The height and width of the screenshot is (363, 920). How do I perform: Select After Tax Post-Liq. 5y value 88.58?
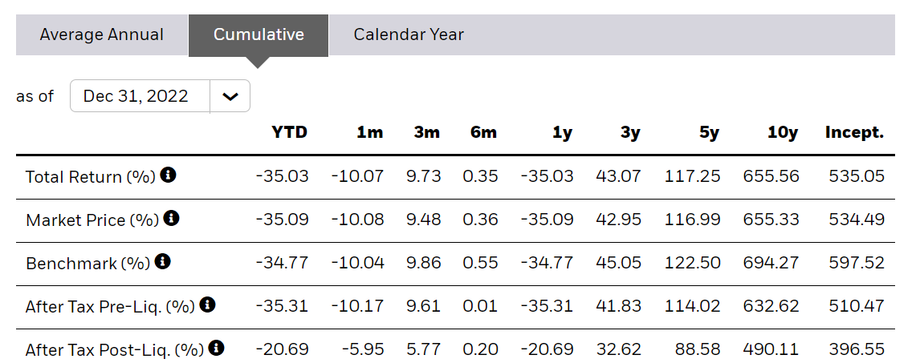[x=698, y=349]
